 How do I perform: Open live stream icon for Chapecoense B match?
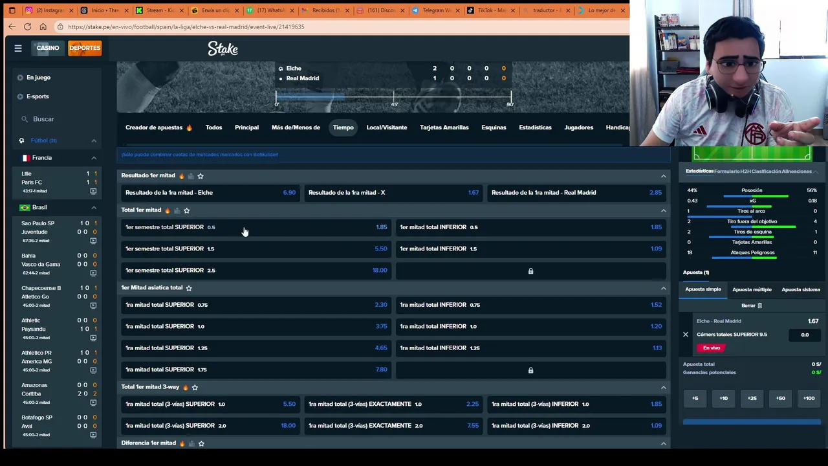click(x=93, y=305)
